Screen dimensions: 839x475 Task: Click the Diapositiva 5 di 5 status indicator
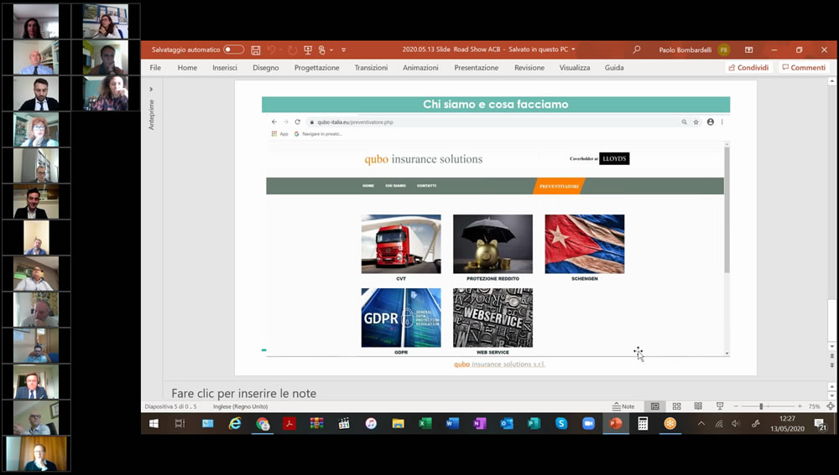coord(170,406)
